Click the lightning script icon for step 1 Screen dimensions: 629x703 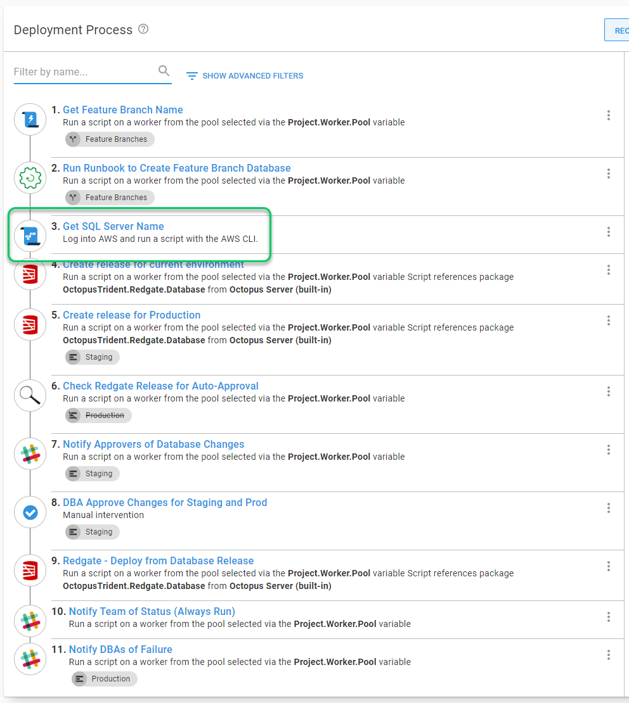30,119
